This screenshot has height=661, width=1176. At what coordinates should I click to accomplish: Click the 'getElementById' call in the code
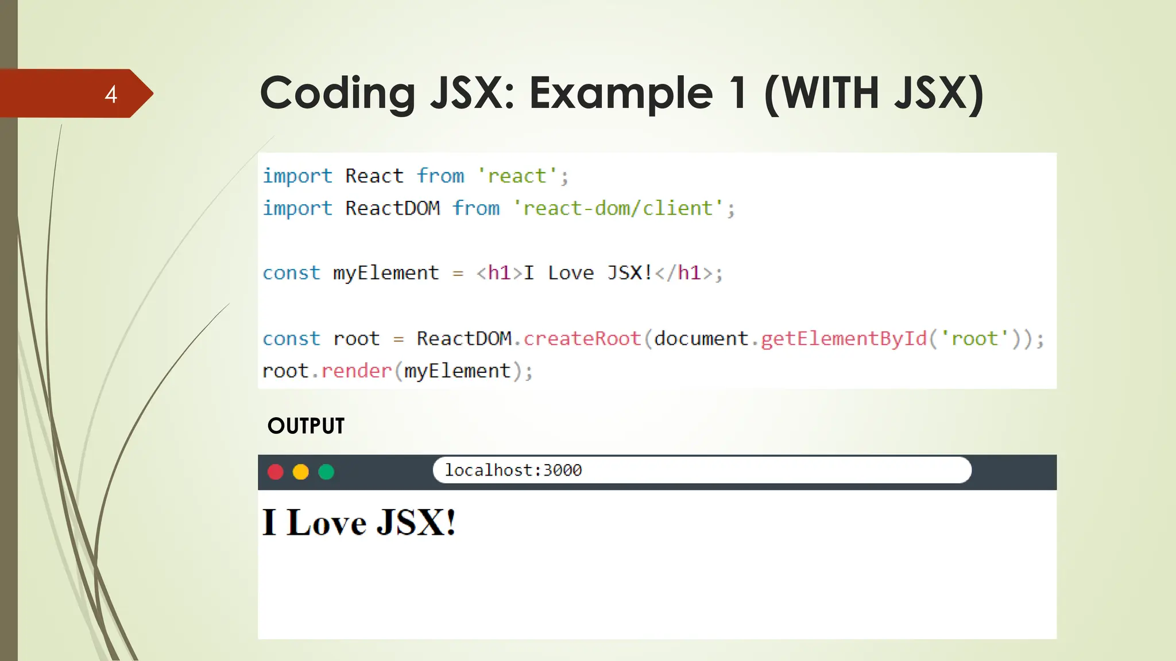[x=844, y=339]
